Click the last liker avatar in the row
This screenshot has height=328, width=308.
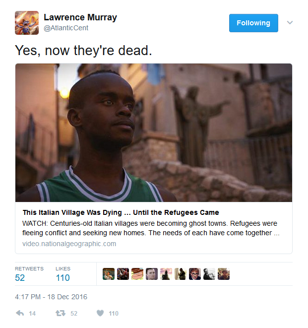click(224, 274)
